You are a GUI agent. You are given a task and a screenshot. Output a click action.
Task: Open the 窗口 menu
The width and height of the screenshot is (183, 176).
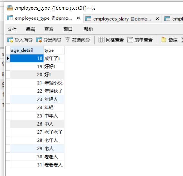click(68, 29)
